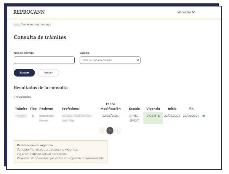Click the Nro de trámite field

(44, 60)
